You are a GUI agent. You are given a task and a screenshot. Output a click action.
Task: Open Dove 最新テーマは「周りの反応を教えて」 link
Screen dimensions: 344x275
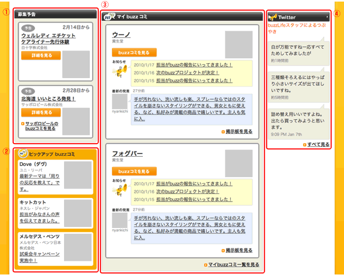click(40, 183)
